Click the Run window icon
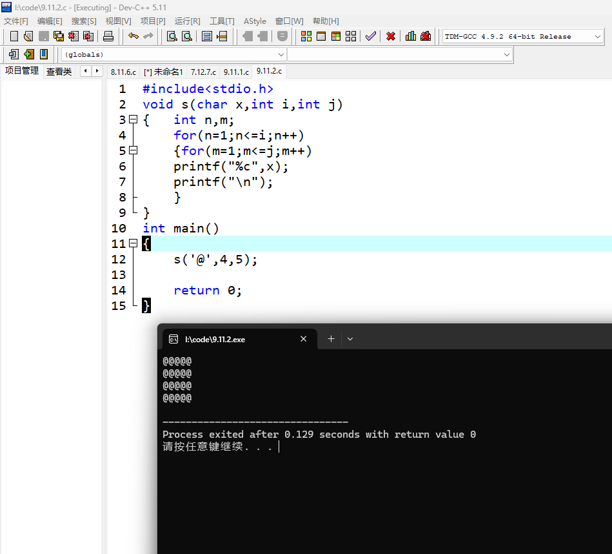This screenshot has height=554, width=612. (x=321, y=36)
